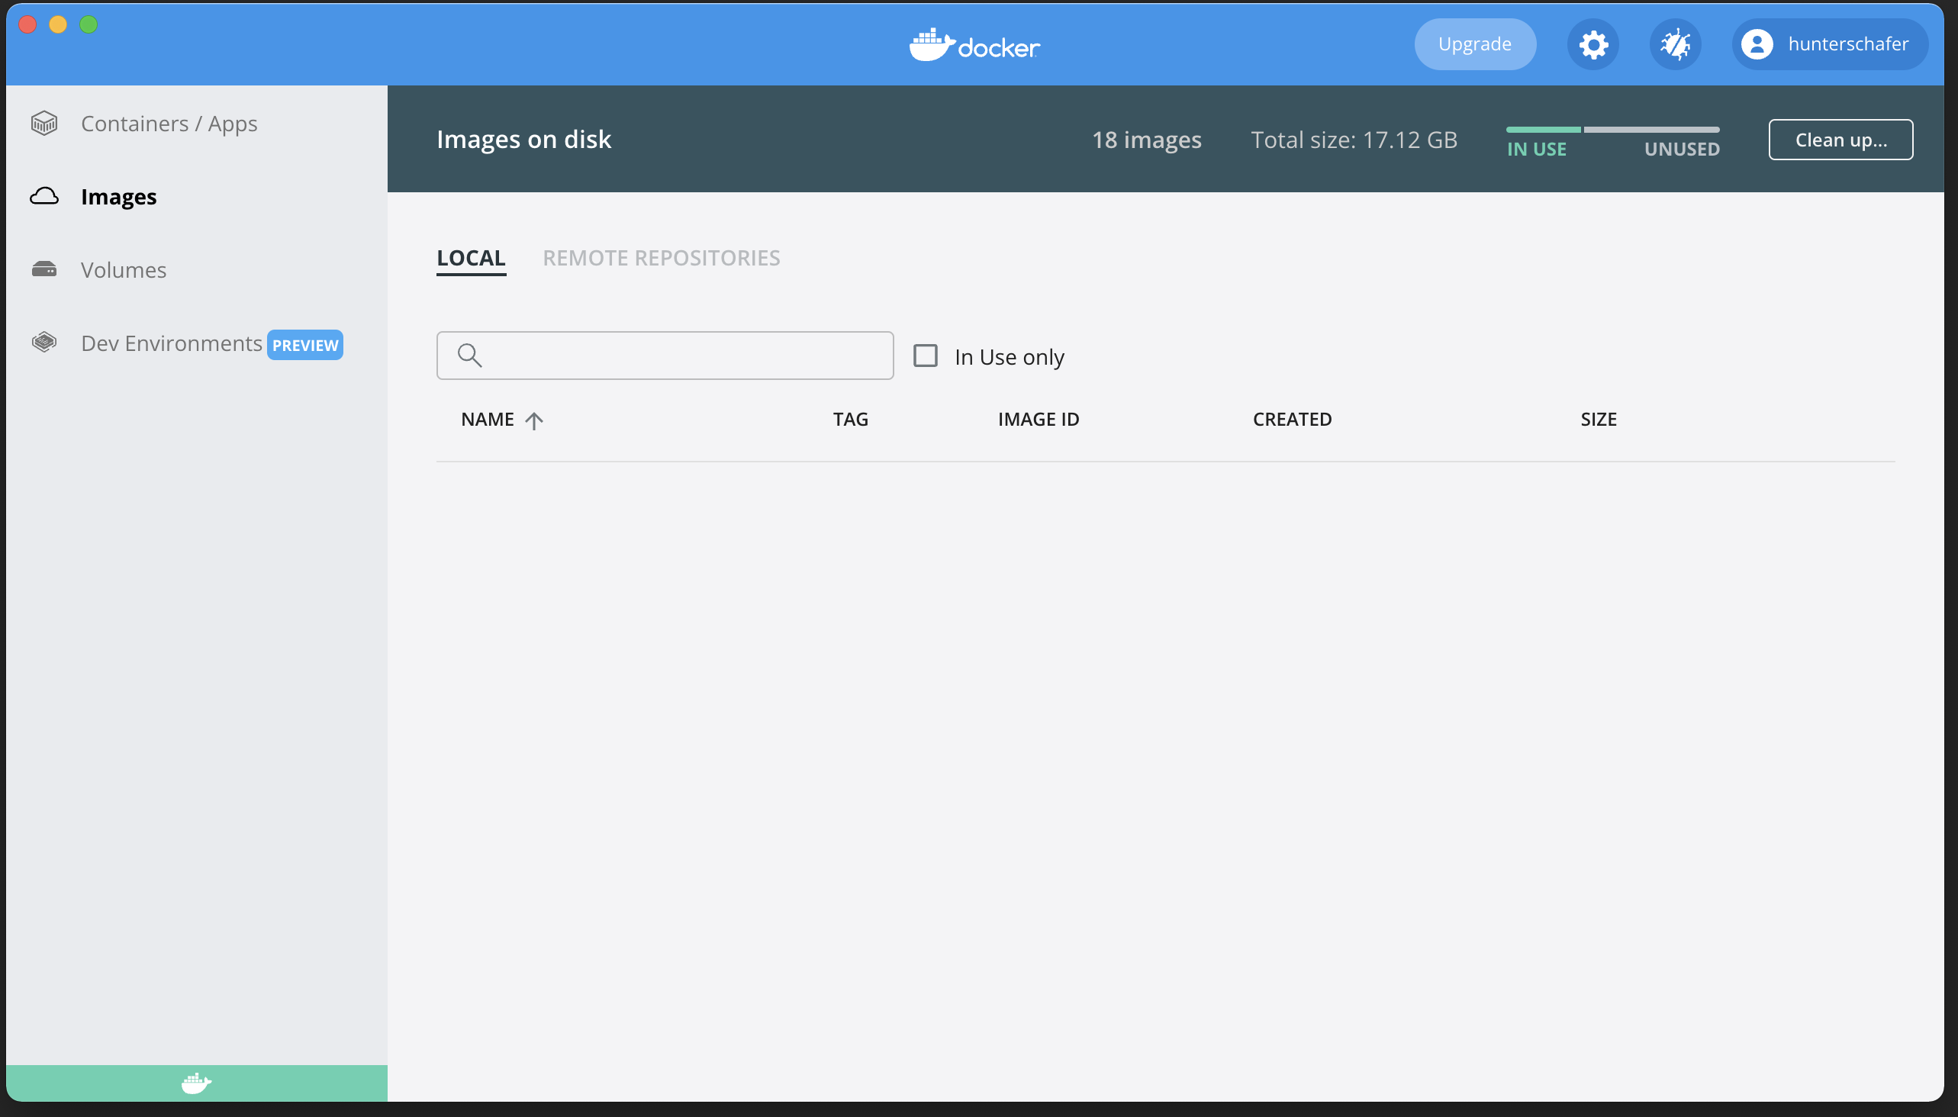1958x1117 pixels.
Task: Open the troubleshoot bug icon
Action: 1675,44
